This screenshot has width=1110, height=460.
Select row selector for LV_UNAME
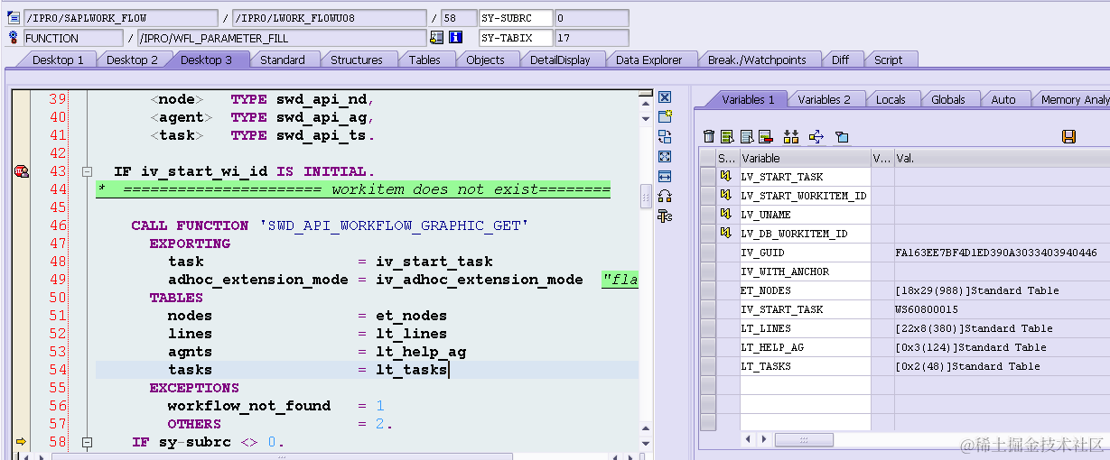(708, 215)
